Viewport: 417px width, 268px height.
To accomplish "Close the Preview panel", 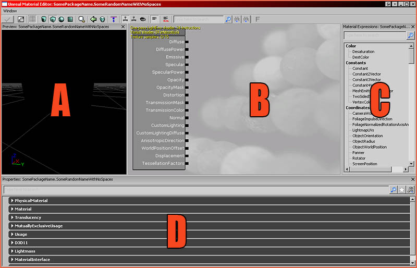I will click(123, 27).
